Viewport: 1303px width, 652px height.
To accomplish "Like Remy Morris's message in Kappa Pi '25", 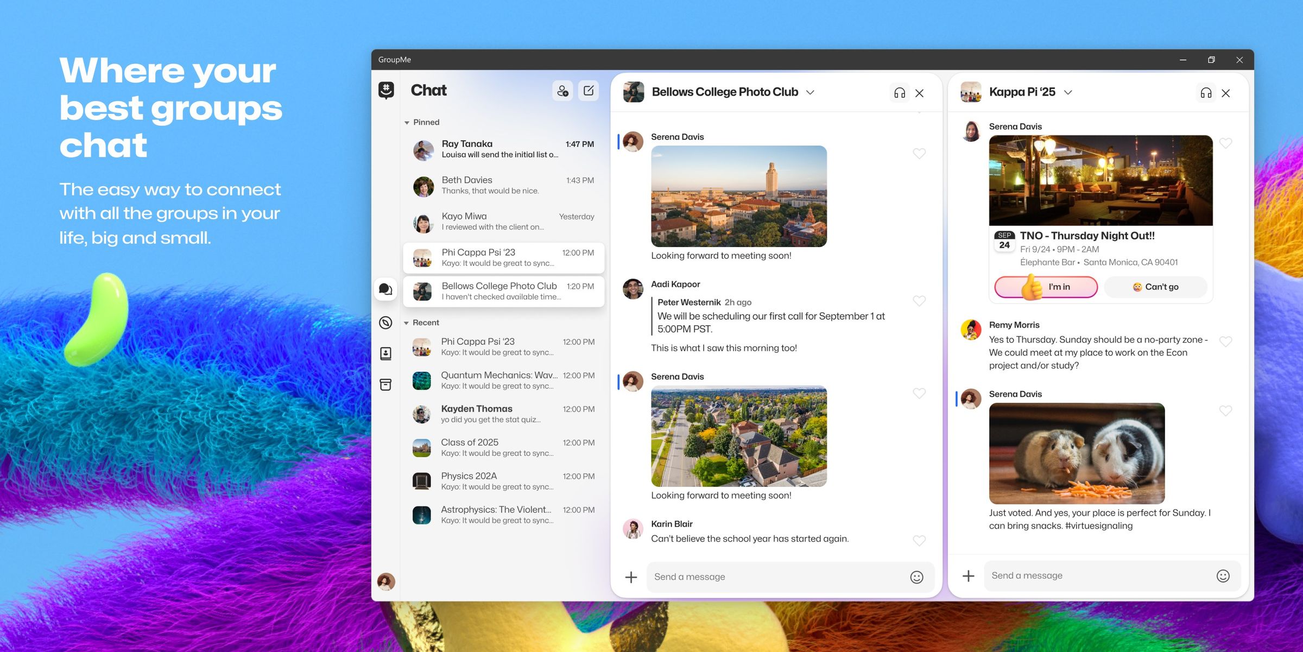I will click(1225, 341).
